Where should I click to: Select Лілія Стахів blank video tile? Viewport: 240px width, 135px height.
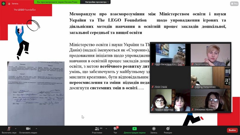pos(170,77)
